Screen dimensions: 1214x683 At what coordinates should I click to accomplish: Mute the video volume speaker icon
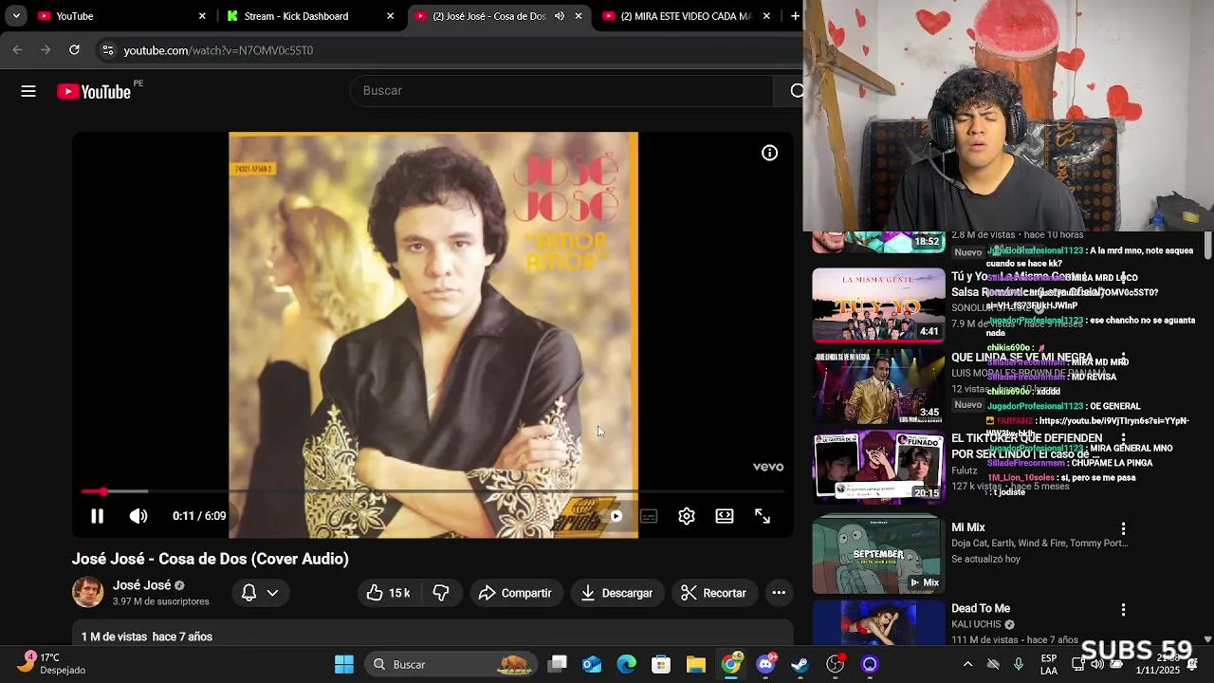pyautogui.click(x=138, y=516)
